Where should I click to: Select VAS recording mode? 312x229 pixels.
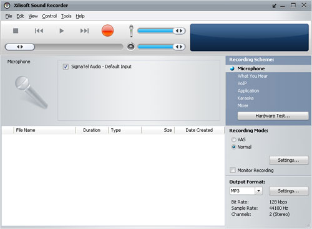[x=234, y=139]
